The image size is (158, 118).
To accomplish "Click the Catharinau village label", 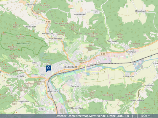I will [x=128, y=76].
